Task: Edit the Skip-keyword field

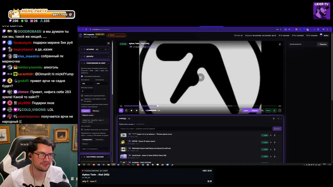Action: point(87,83)
